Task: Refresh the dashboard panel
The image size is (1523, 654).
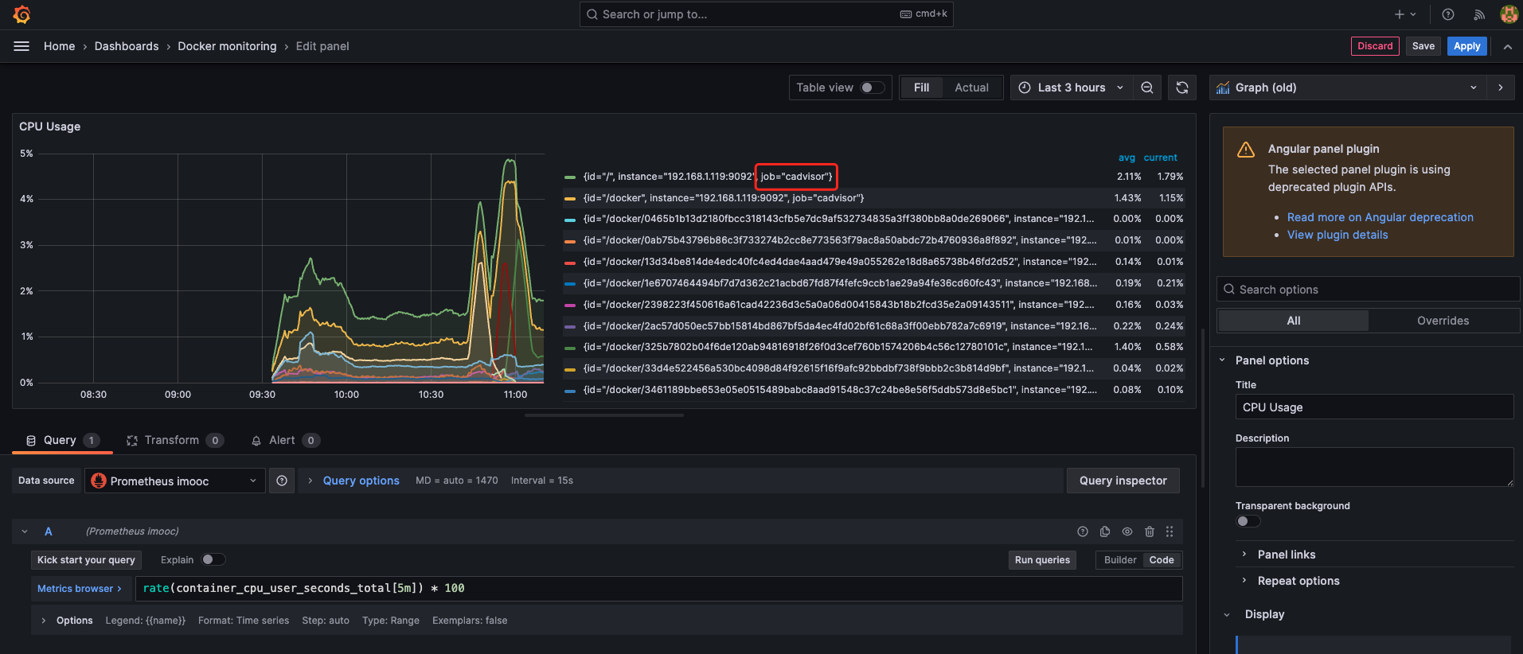Action: point(1182,88)
